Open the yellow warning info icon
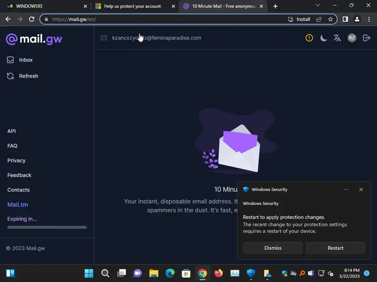 click(309, 38)
